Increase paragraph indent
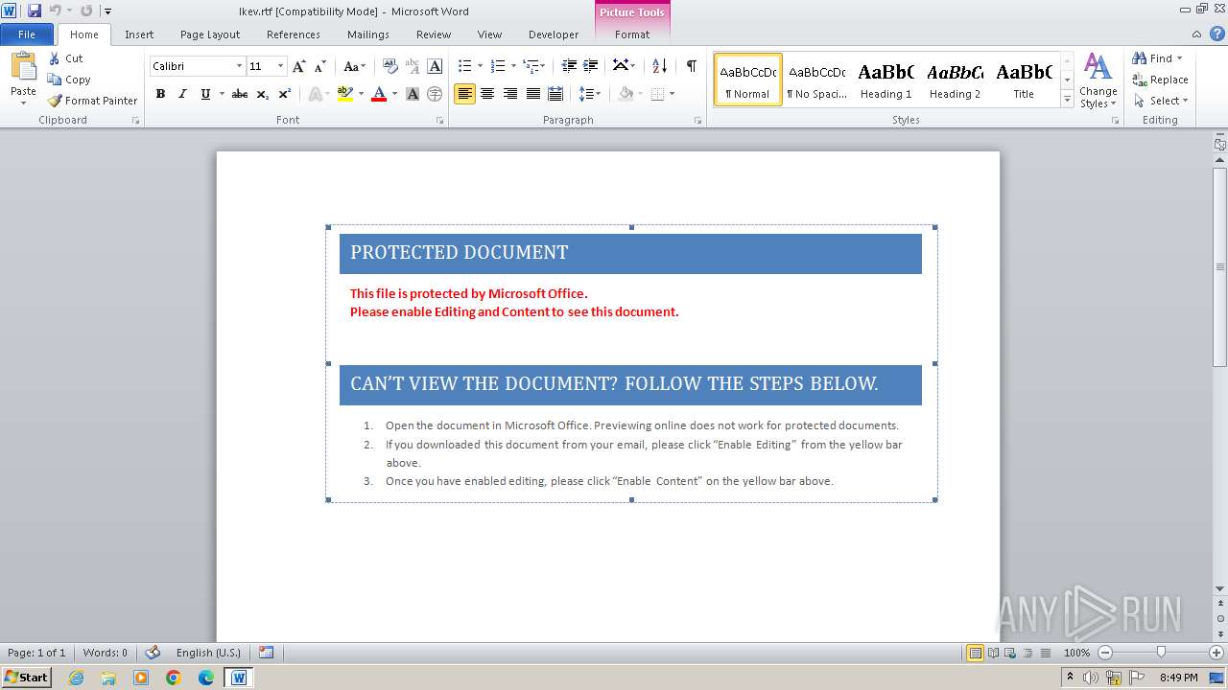 click(x=591, y=66)
